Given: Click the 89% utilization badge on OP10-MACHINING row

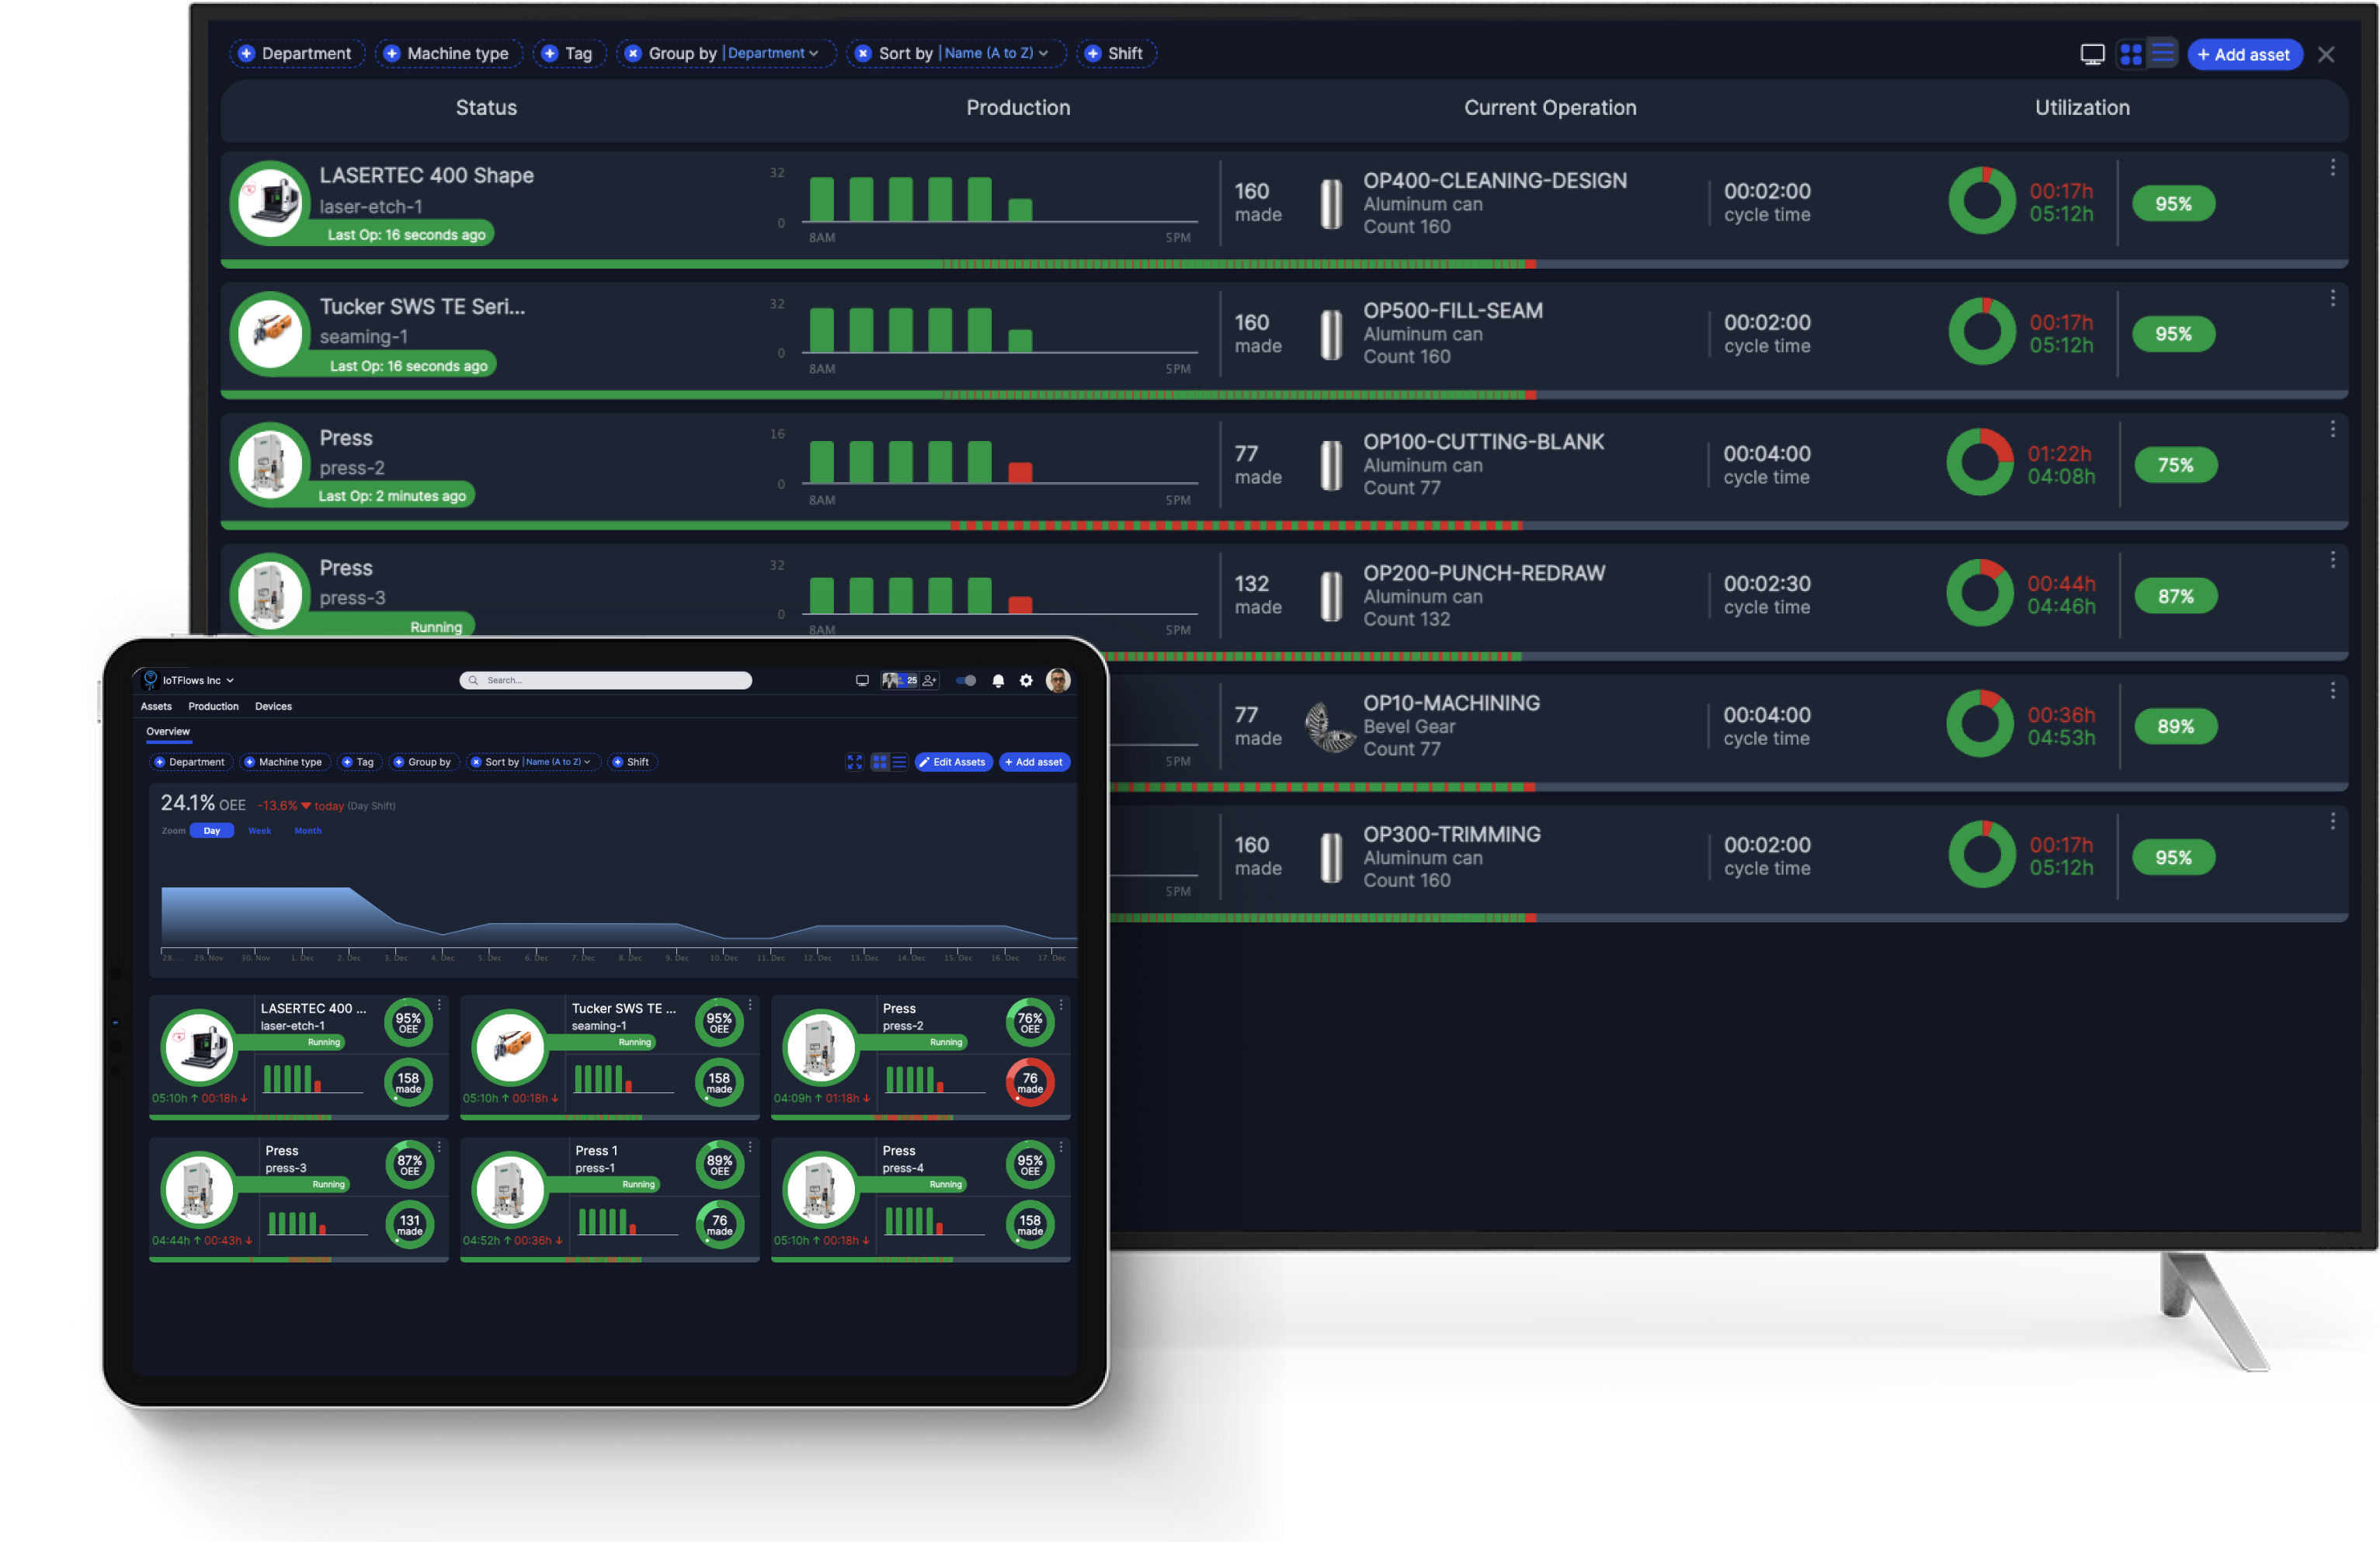Looking at the screenshot, I should (x=2175, y=727).
